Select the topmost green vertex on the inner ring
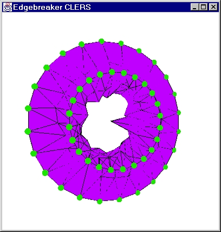Image resolution: width=221 pixels, height=232 pixels. tap(112, 72)
